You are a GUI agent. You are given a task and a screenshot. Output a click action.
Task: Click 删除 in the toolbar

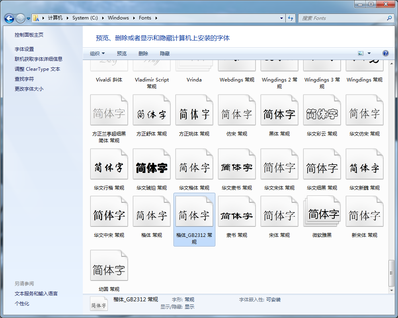[x=143, y=54]
